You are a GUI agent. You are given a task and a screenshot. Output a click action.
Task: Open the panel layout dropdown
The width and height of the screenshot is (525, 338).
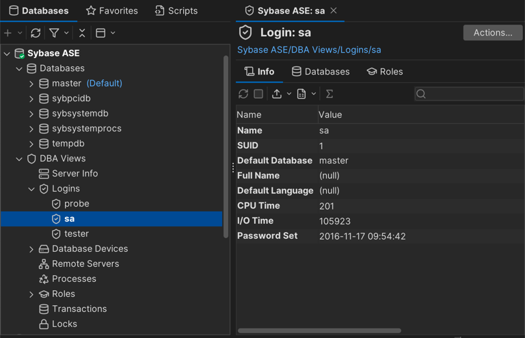point(105,33)
